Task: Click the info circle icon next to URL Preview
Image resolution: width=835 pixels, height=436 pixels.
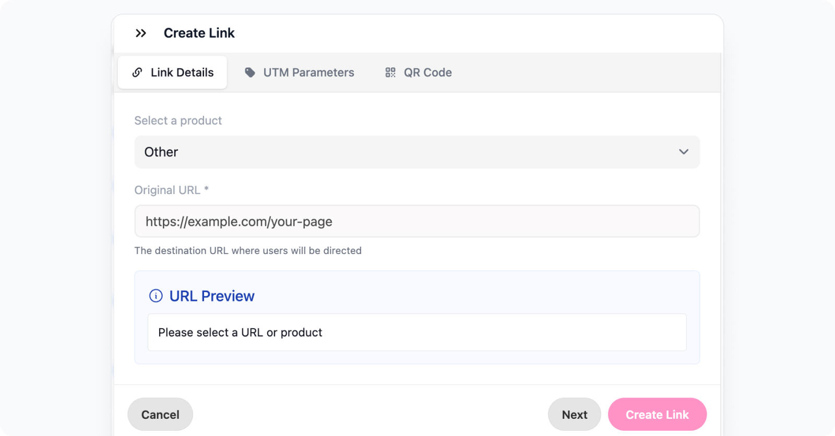Action: tap(156, 296)
